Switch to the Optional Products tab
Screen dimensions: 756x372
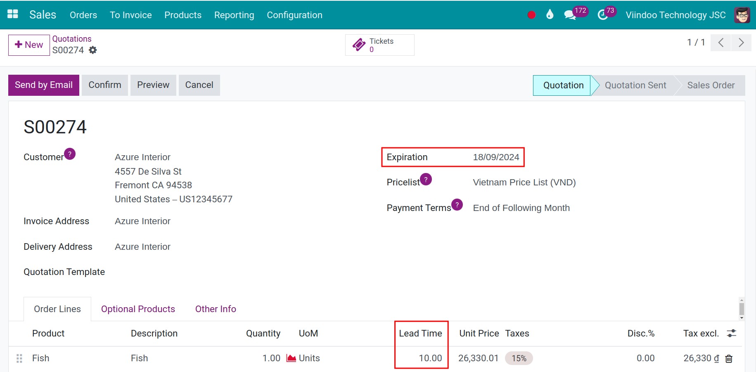[138, 309]
